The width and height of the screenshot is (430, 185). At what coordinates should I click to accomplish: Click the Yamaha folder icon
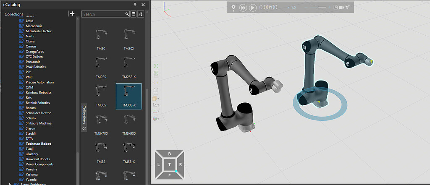21,169
